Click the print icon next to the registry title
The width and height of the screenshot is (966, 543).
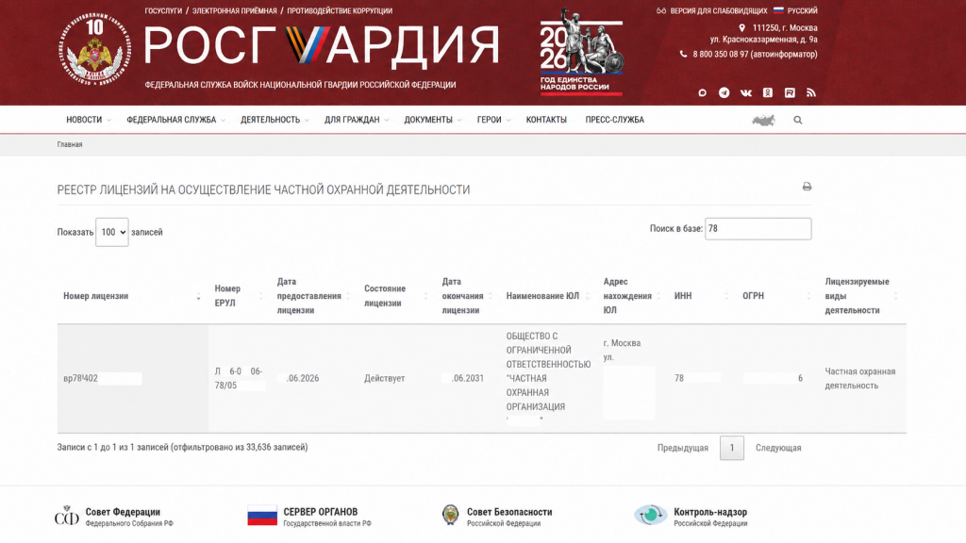tap(807, 187)
